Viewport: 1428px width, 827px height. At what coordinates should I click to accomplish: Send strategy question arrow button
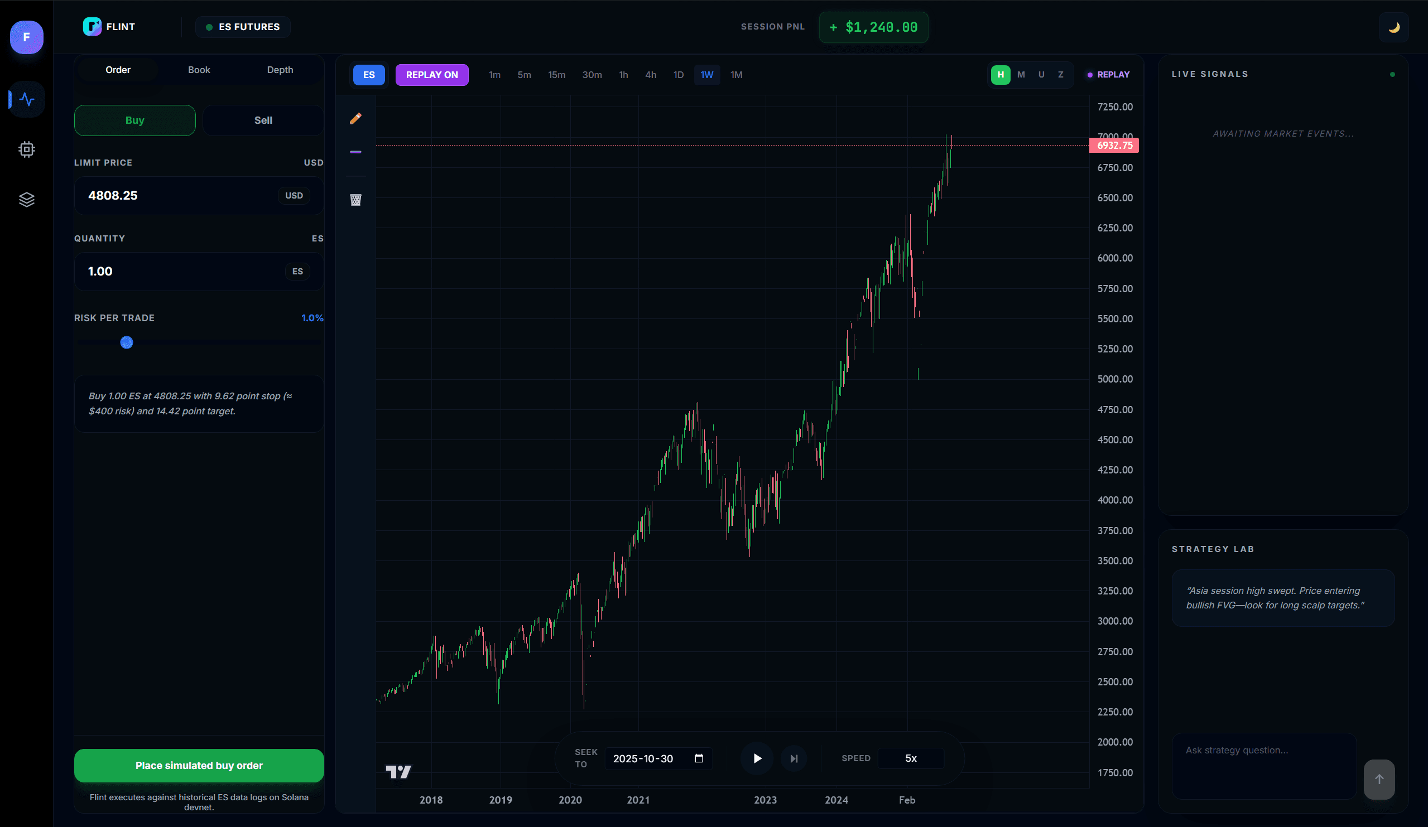tap(1379, 780)
